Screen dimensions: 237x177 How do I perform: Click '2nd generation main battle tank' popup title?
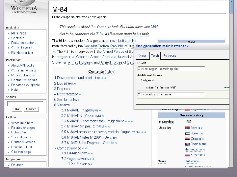[x=162, y=46]
